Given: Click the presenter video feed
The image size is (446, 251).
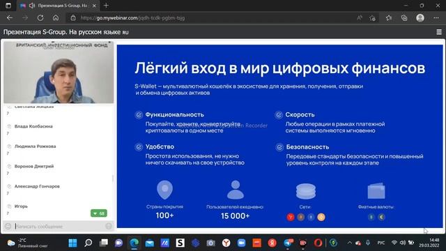Looking at the screenshot, I should click(59, 73).
